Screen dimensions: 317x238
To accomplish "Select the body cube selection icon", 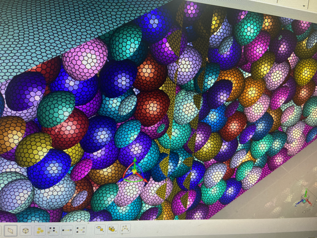I will [26, 230].
